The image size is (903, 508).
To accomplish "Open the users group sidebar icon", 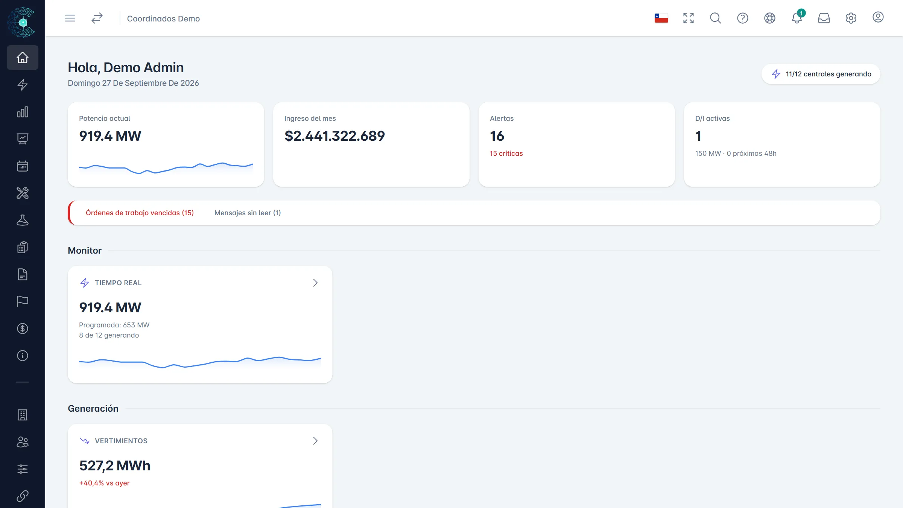I will pyautogui.click(x=23, y=442).
